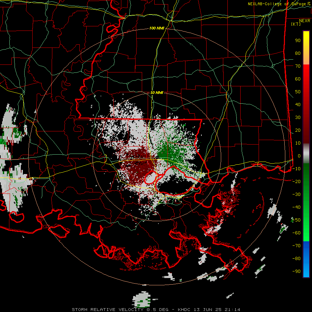The width and height of the screenshot is (312, 312).
Task: Click the -30 scale value
Action: 296,194
